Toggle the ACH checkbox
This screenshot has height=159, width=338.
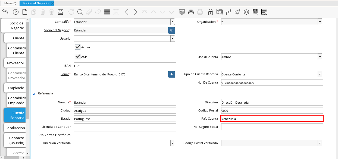[x=78, y=56]
